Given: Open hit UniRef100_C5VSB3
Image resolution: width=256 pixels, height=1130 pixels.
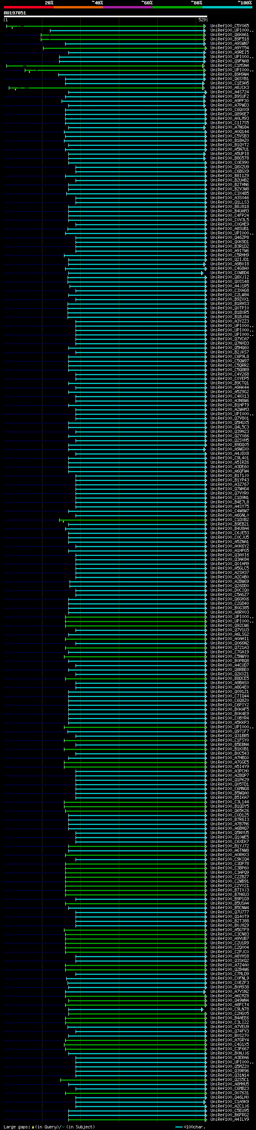Looking at the screenshot, I should (230, 136).
